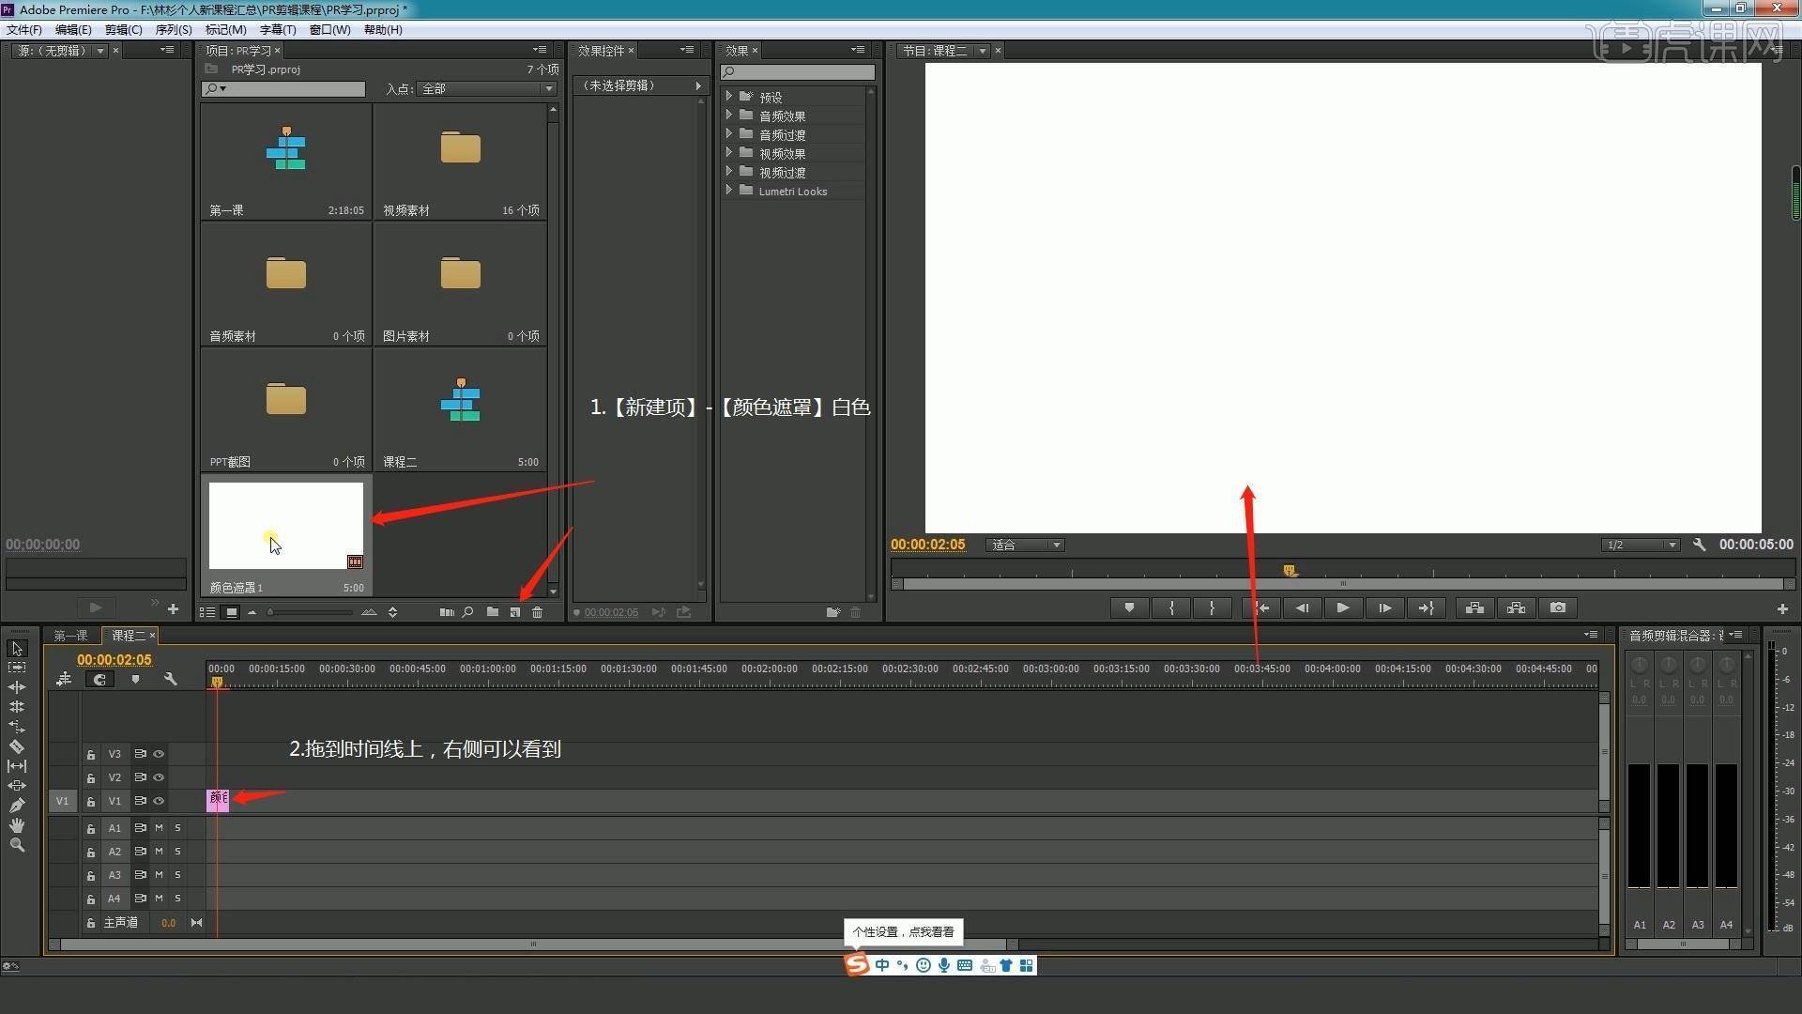Expand the Lumetri Looks folder
Screen dimensions: 1802x1014
729,190
